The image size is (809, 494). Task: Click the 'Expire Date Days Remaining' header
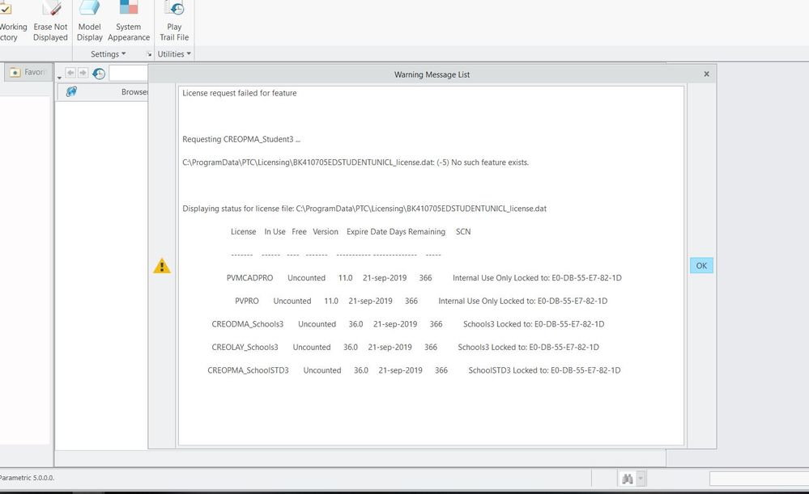point(396,232)
